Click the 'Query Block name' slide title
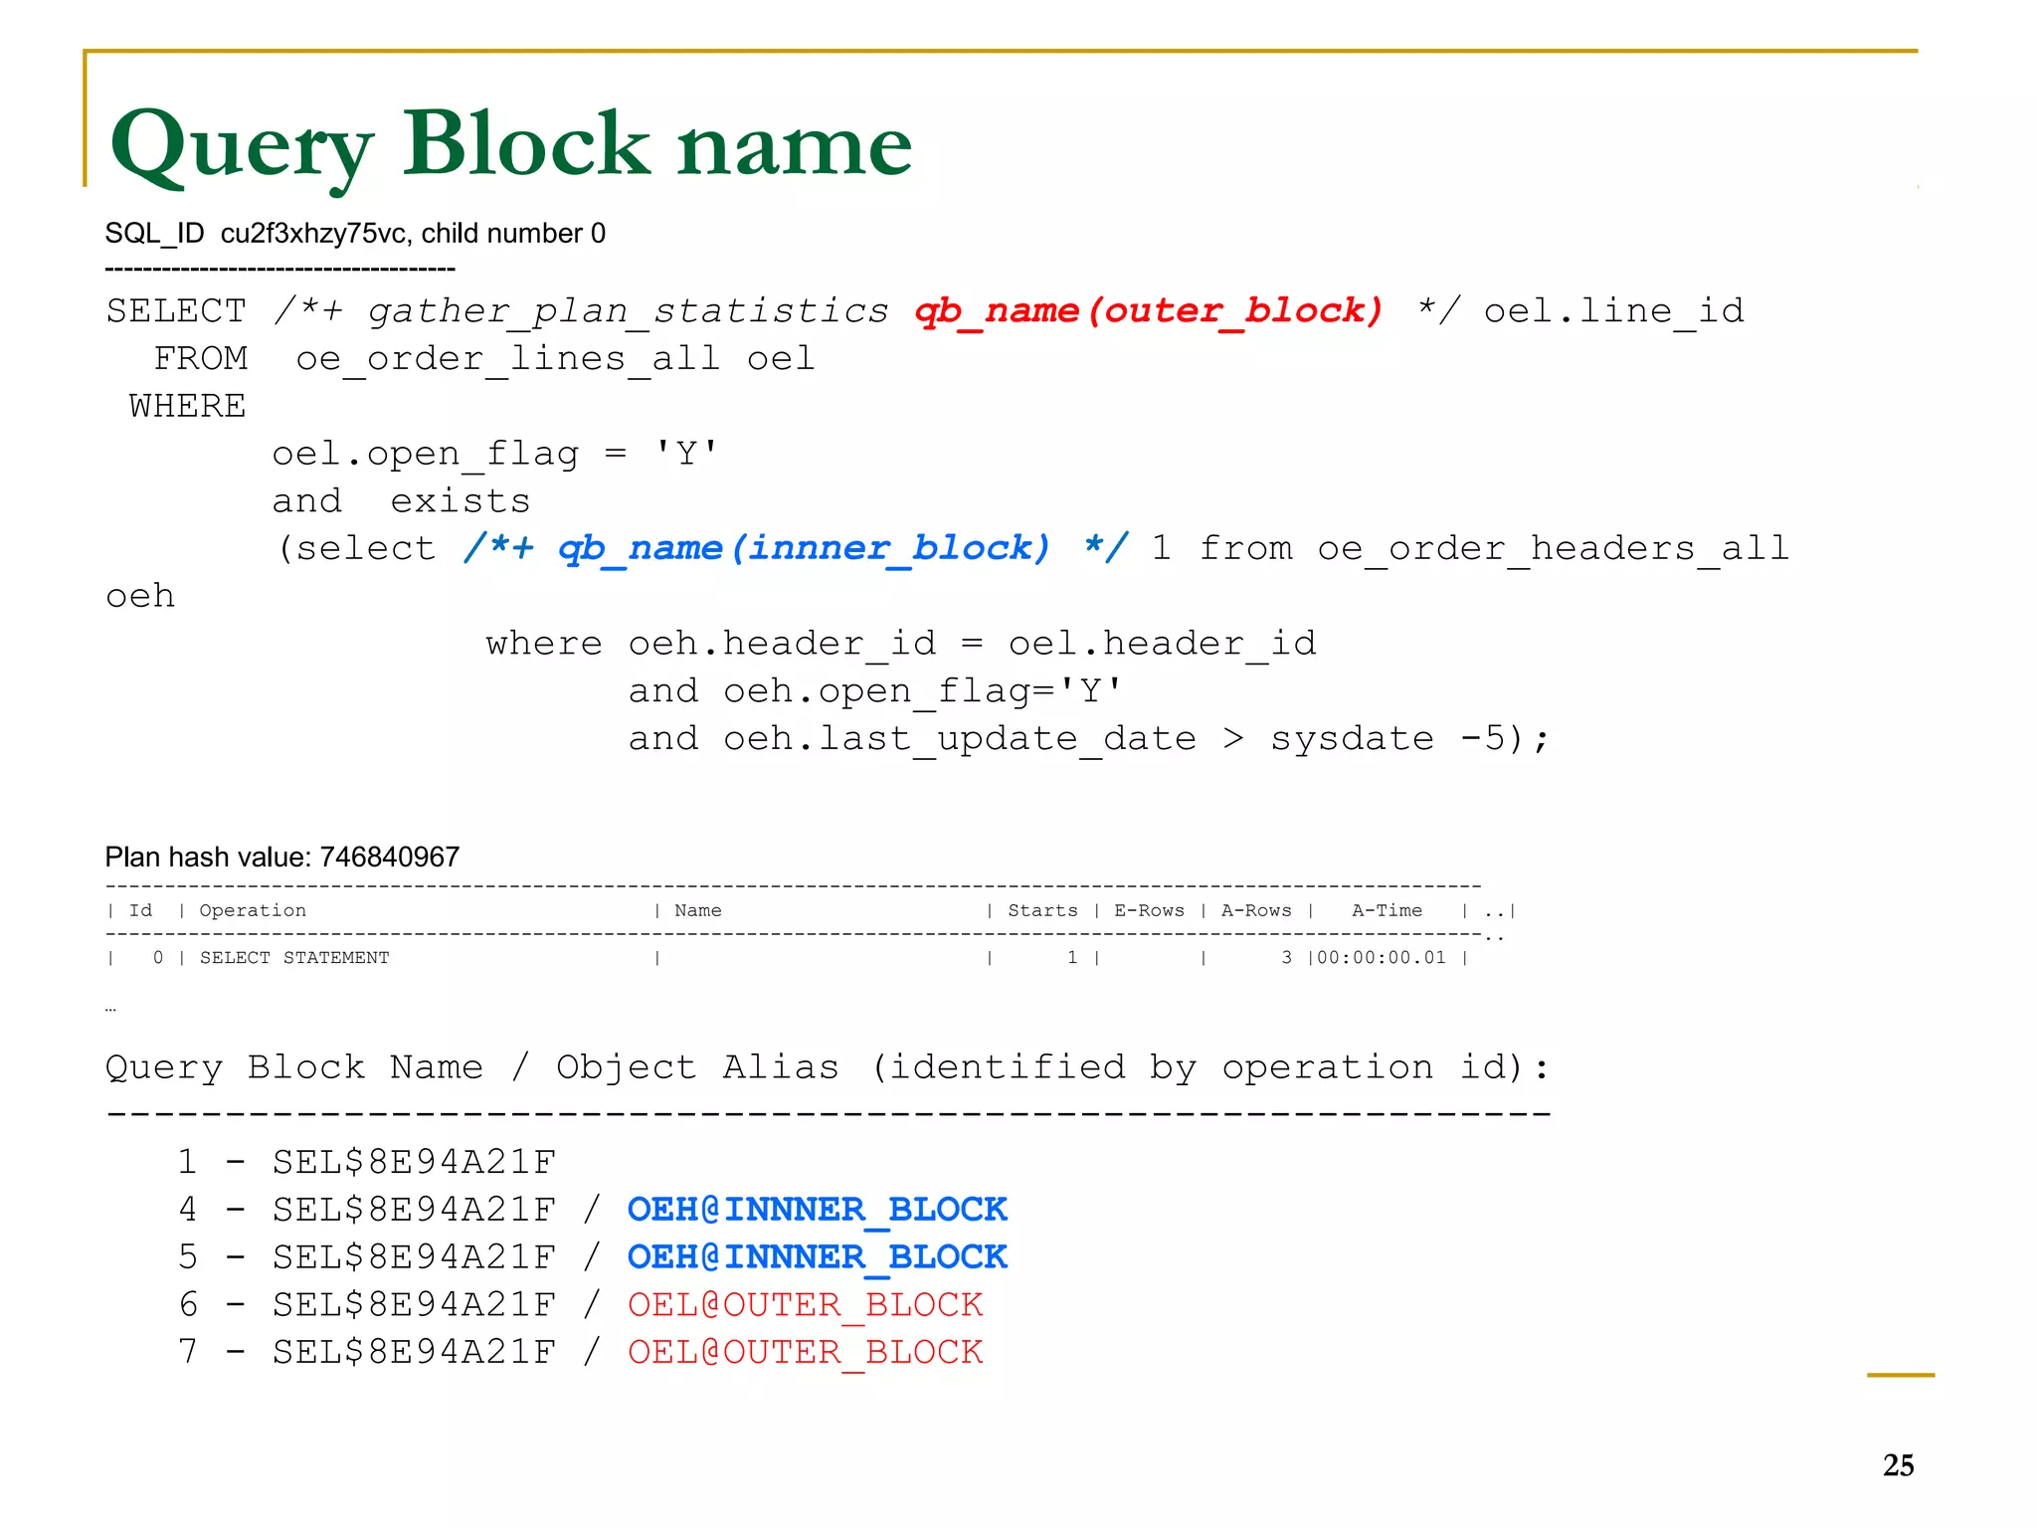The height and width of the screenshot is (1528, 2037). 511,147
